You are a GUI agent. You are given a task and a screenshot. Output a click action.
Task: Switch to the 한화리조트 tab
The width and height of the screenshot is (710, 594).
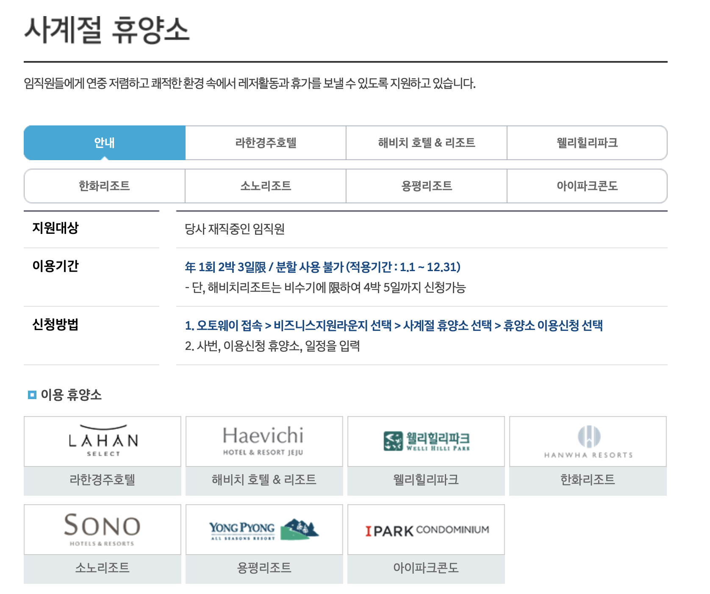point(105,186)
